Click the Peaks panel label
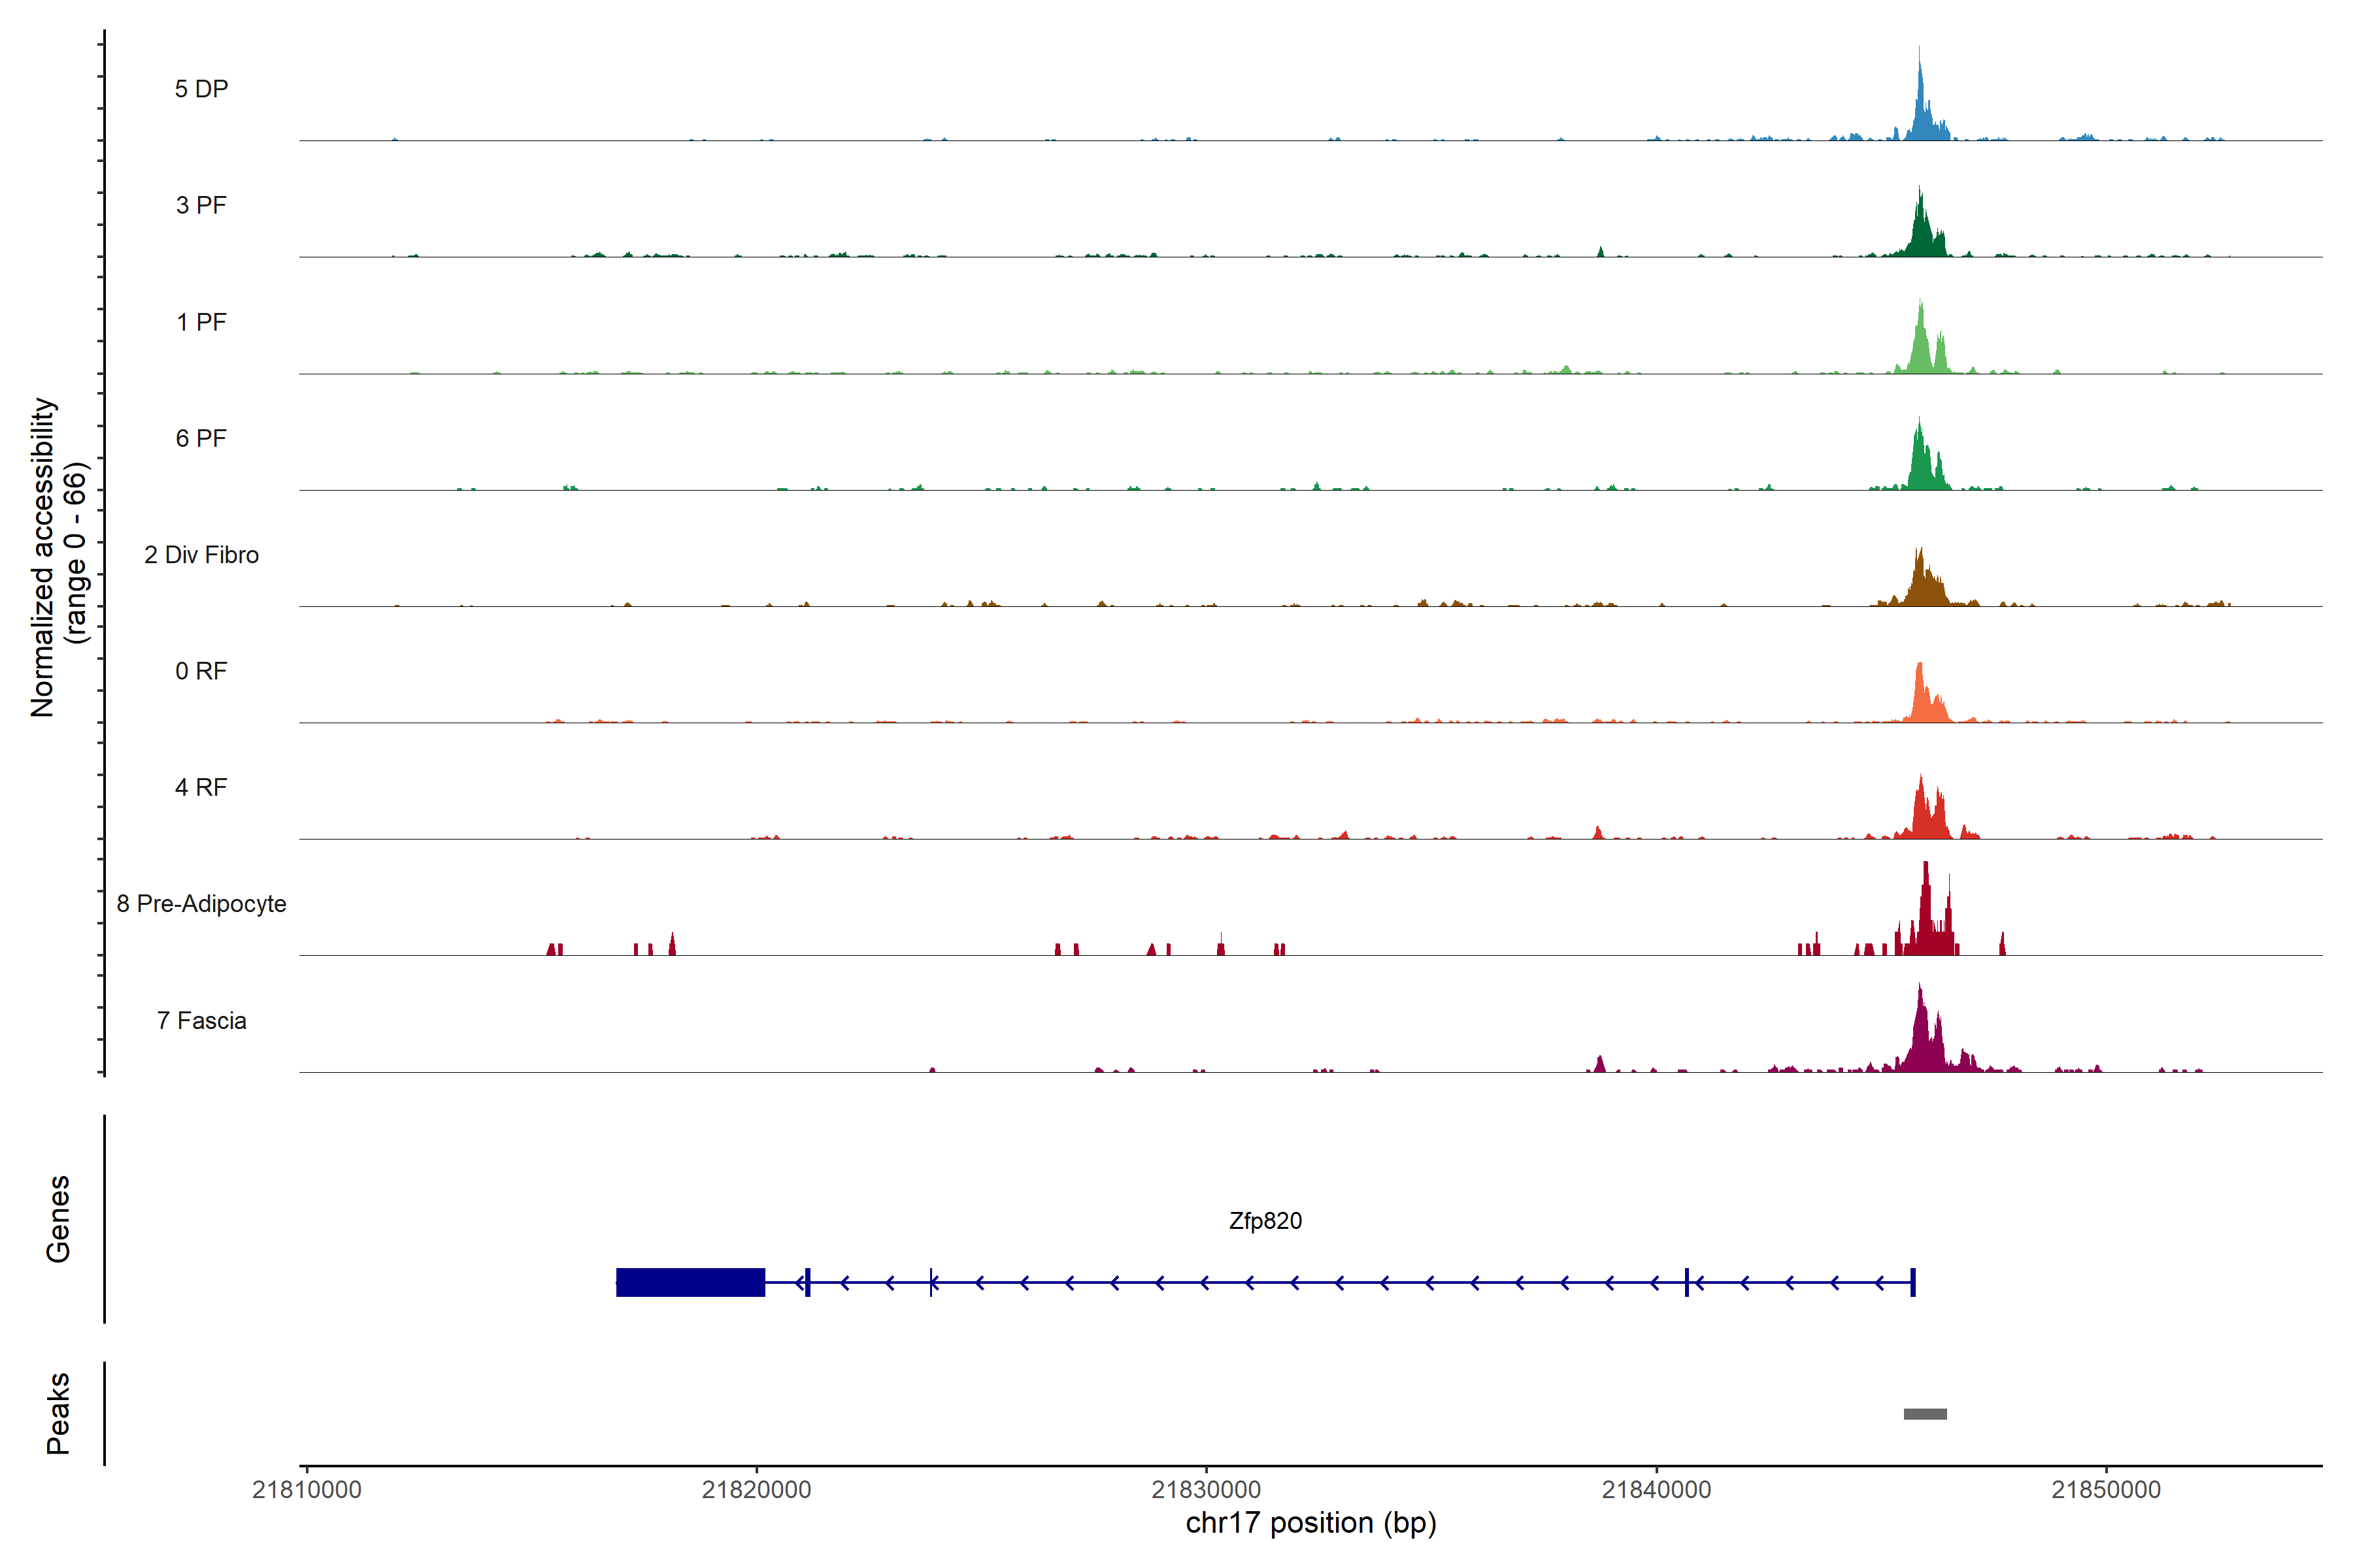The height and width of the screenshot is (1568, 2353). coord(58,1413)
